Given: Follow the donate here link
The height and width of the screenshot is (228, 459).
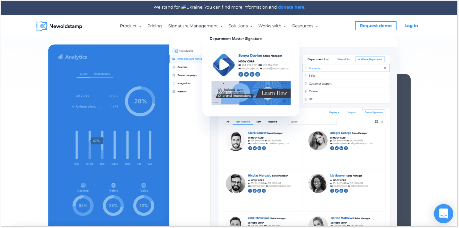Looking at the screenshot, I should (x=291, y=7).
